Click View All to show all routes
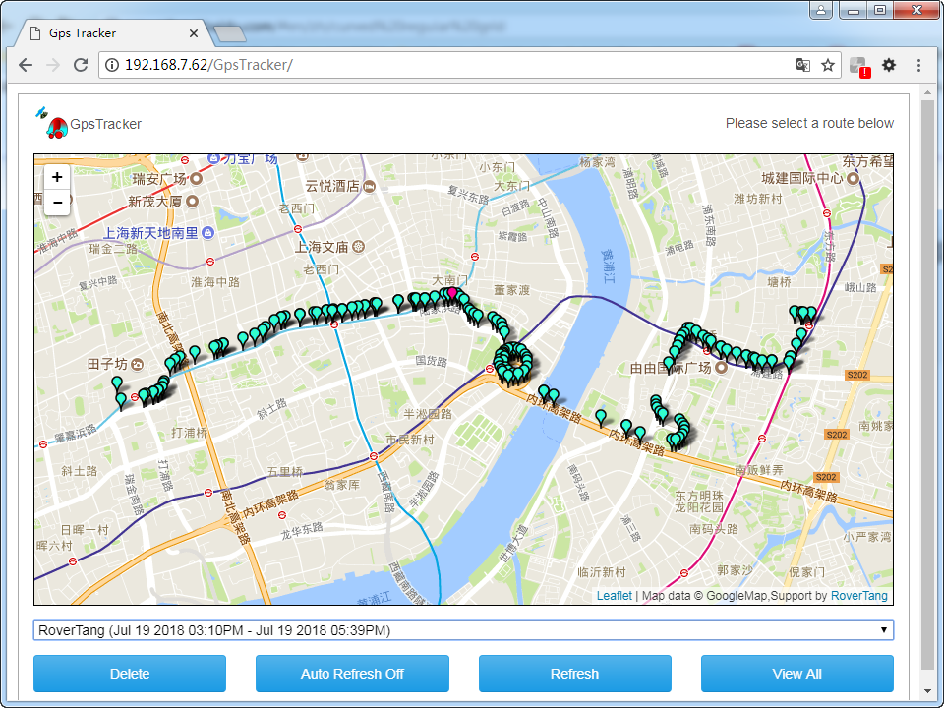The width and height of the screenshot is (944, 708). coord(796,674)
